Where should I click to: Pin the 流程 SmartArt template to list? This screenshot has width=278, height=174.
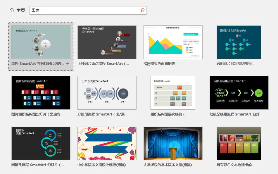68,63
